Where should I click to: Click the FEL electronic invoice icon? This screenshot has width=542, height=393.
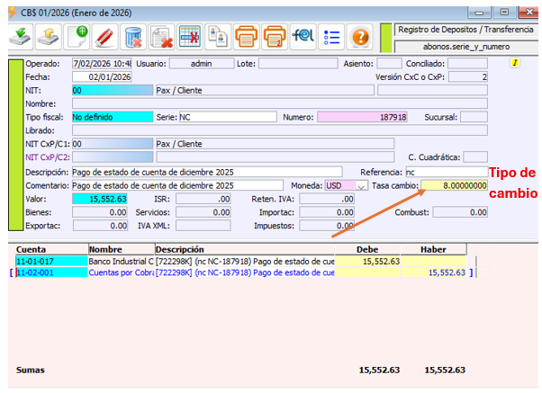pos(303,37)
